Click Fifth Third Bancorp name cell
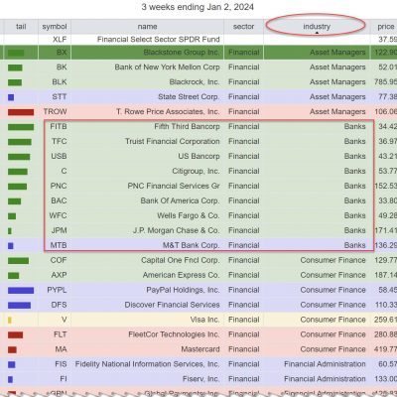This screenshot has height=397, width=397. tap(187, 127)
